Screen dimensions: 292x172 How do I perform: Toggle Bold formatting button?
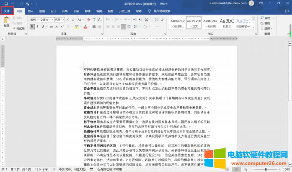coord(32,27)
